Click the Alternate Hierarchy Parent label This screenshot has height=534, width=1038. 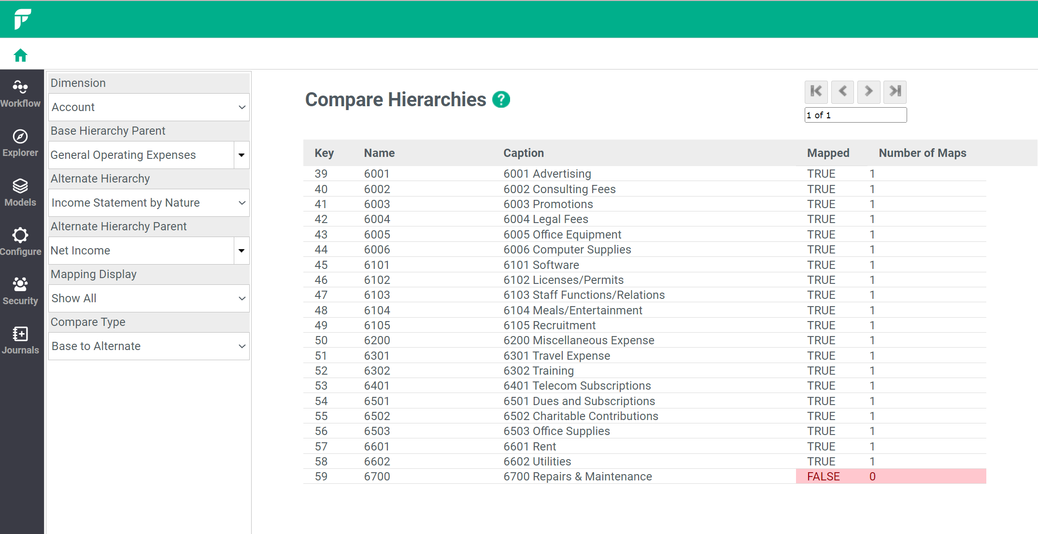118,226
